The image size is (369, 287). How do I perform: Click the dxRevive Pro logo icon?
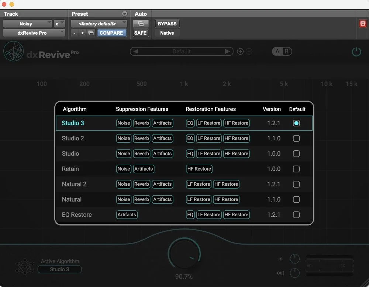pyautogui.click(x=14, y=51)
